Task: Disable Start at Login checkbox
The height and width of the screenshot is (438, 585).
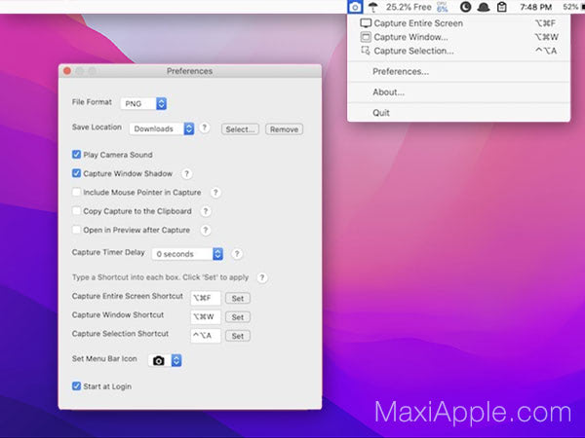Action: (x=76, y=385)
